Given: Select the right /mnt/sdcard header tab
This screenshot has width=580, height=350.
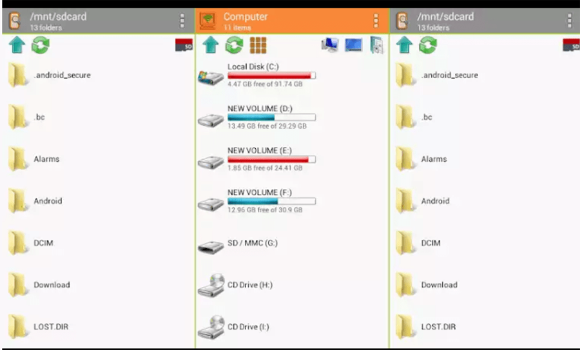Looking at the screenshot, I should (485, 21).
